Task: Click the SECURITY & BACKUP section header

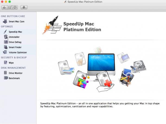Action: click(14, 58)
